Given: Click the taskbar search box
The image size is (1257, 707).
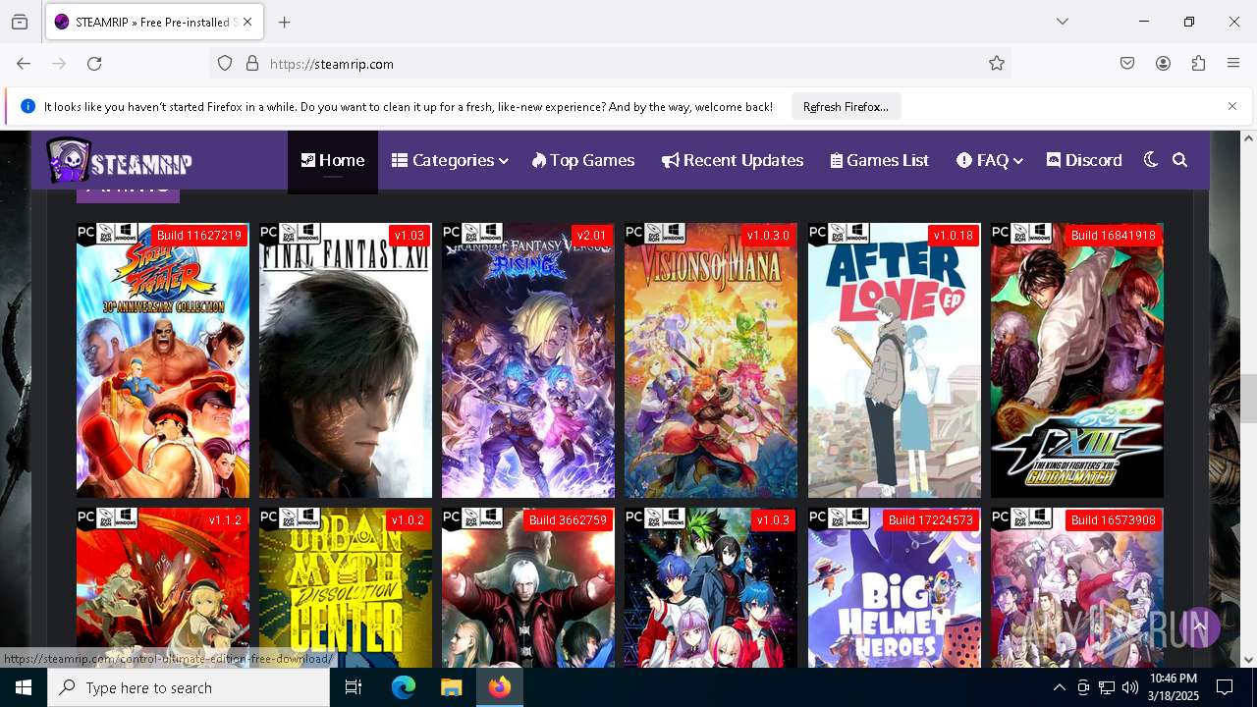Looking at the screenshot, I should point(189,687).
